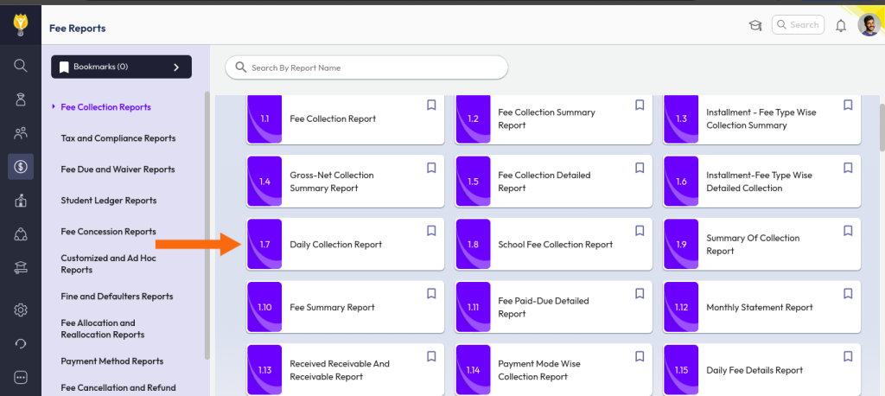Open the Fee Summary Report card
Viewport: 885px width, 396px height.
tap(332, 308)
